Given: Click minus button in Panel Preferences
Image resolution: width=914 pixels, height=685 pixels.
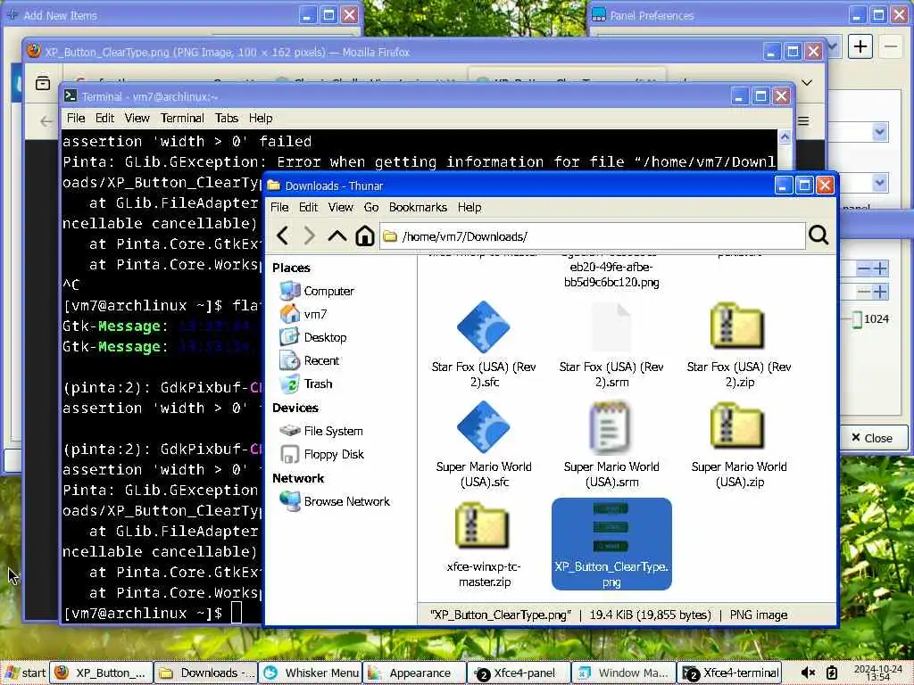Looking at the screenshot, I should (x=891, y=46).
